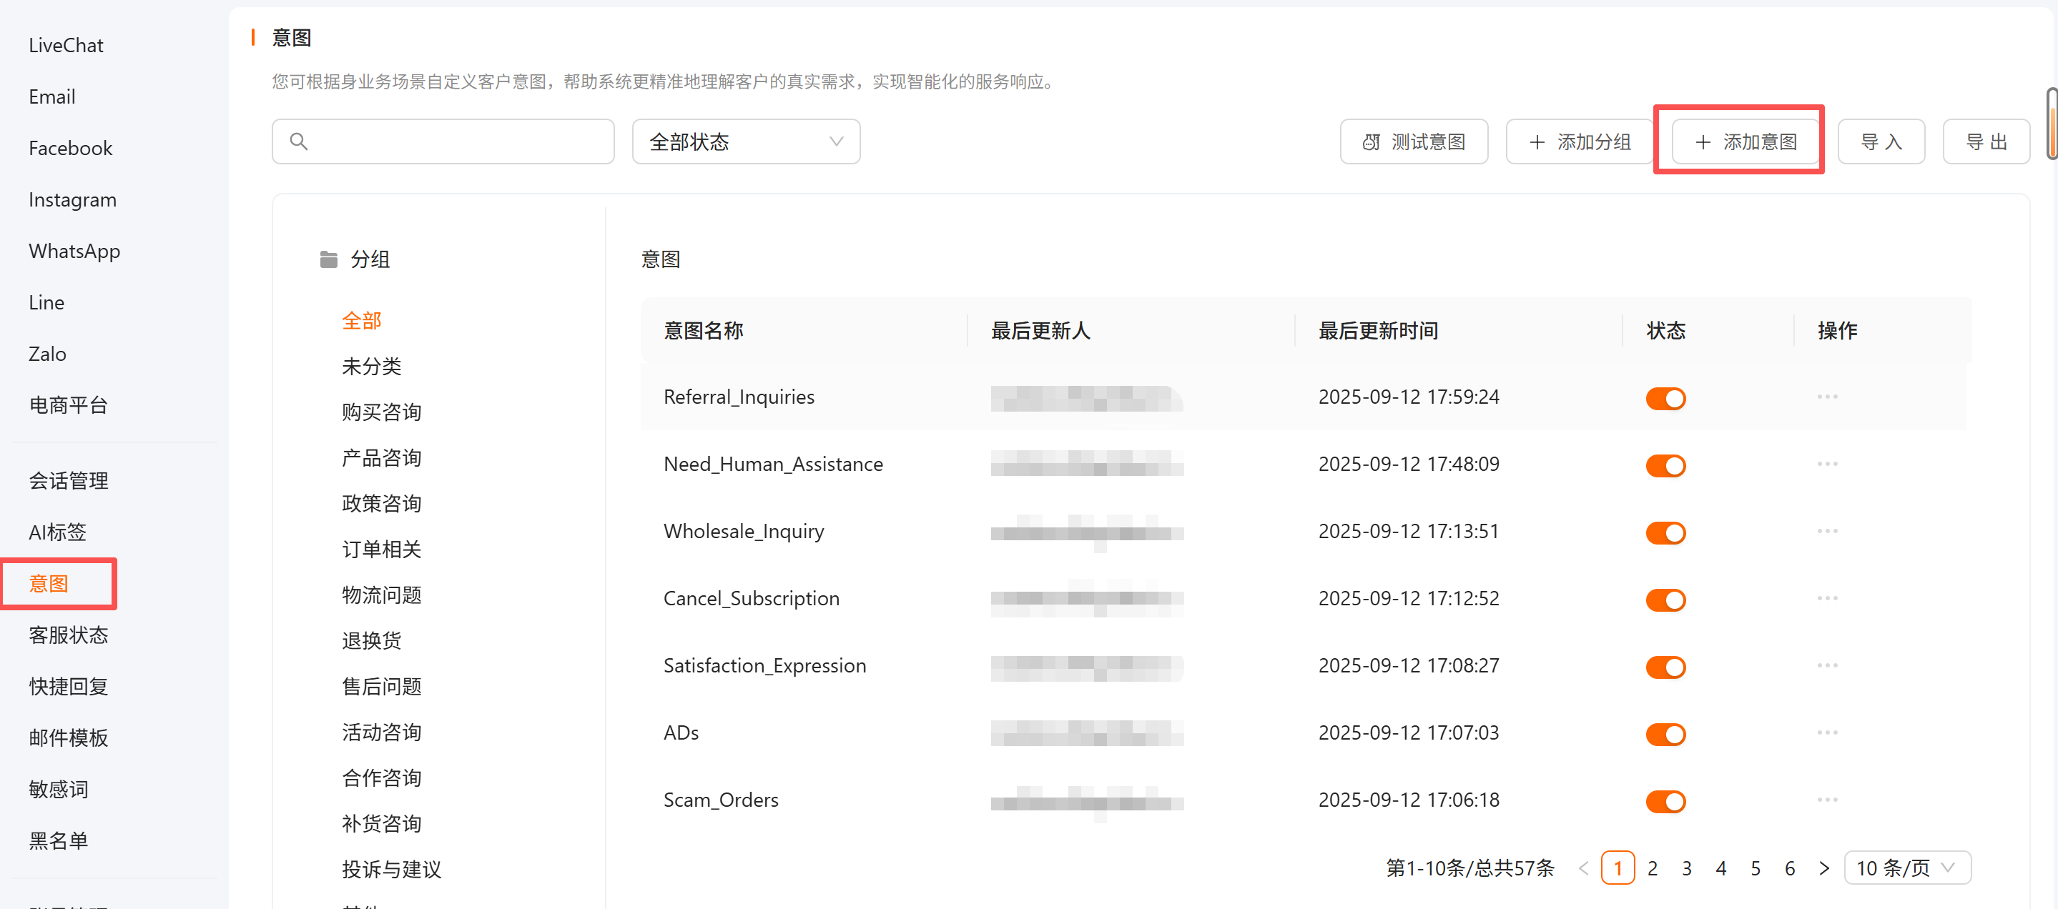Click the 分组 folder icon
The image size is (2058, 909).
click(328, 259)
